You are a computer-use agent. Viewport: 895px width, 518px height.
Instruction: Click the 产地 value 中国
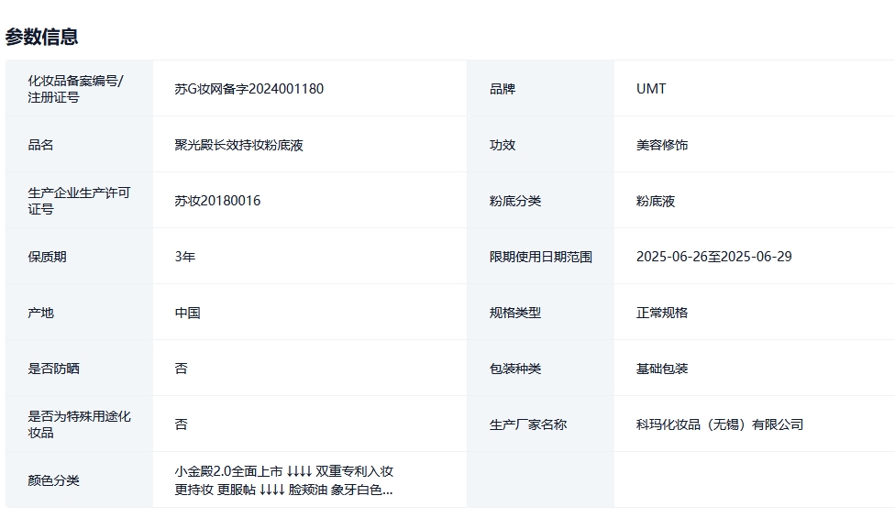(187, 313)
